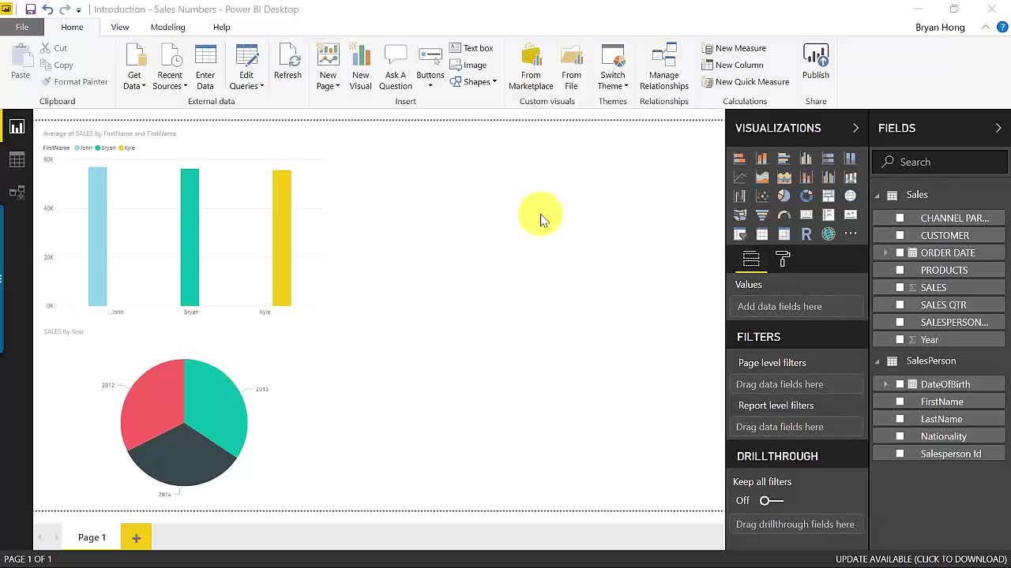Click New Measure button

pos(734,48)
